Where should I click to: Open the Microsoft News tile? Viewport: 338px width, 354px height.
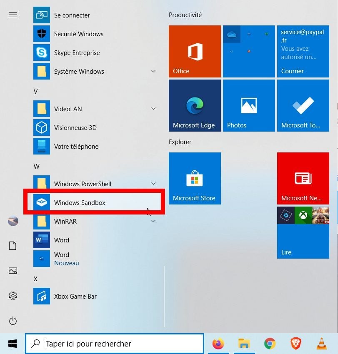click(303, 178)
